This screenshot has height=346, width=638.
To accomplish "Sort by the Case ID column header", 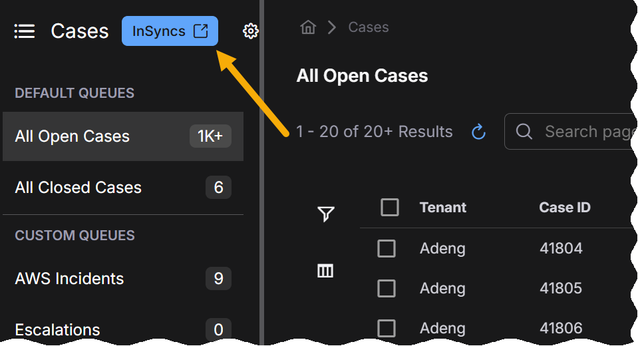I will (565, 208).
